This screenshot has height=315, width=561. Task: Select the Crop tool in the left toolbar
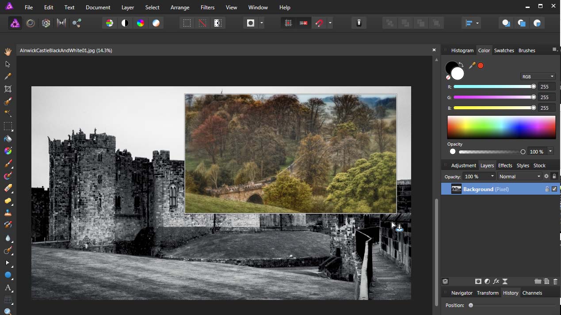[8, 89]
